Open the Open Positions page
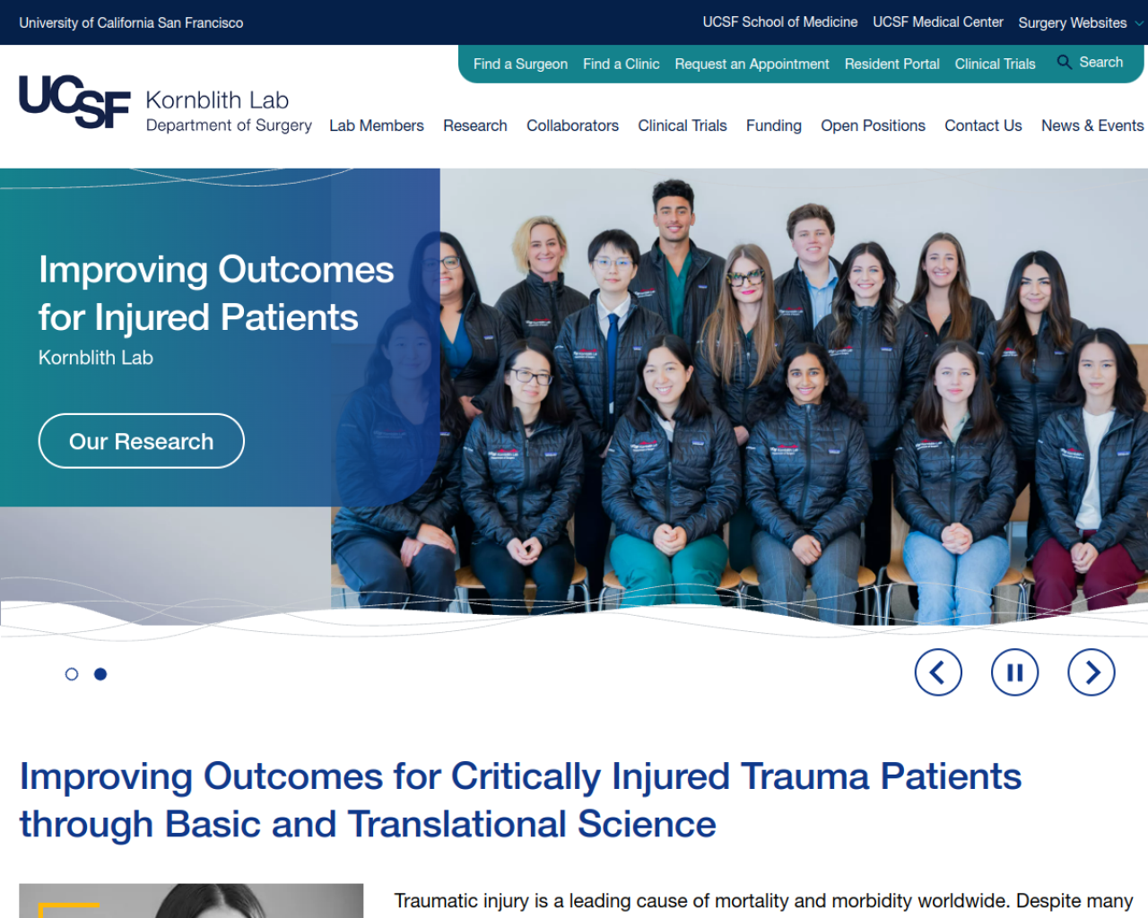Image resolution: width=1148 pixels, height=918 pixels. [x=873, y=126]
